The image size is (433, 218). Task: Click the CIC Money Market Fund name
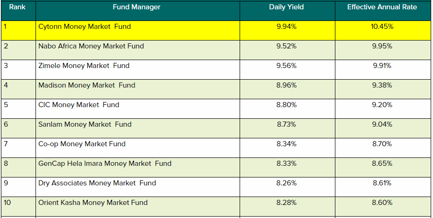[79, 105]
